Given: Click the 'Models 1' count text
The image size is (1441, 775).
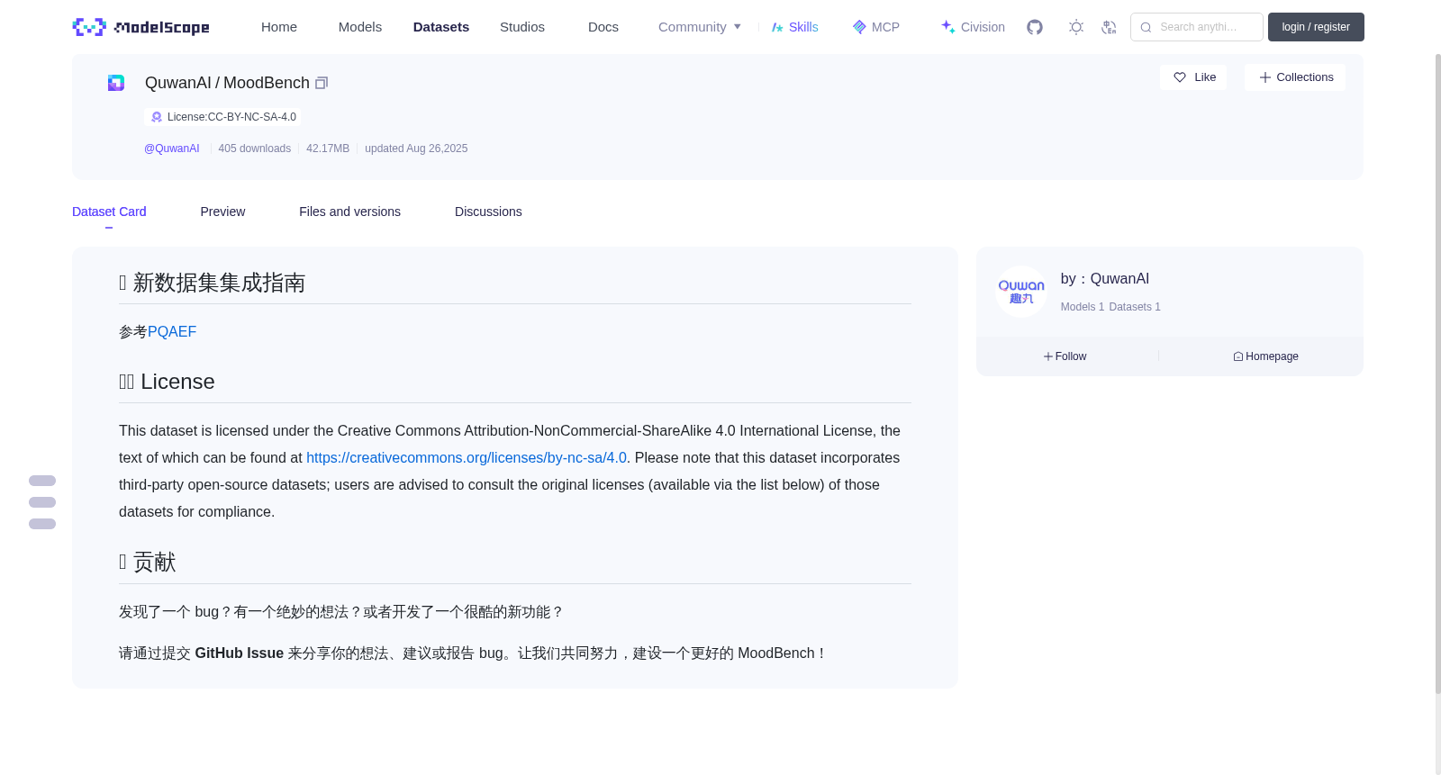Looking at the screenshot, I should 1083,307.
